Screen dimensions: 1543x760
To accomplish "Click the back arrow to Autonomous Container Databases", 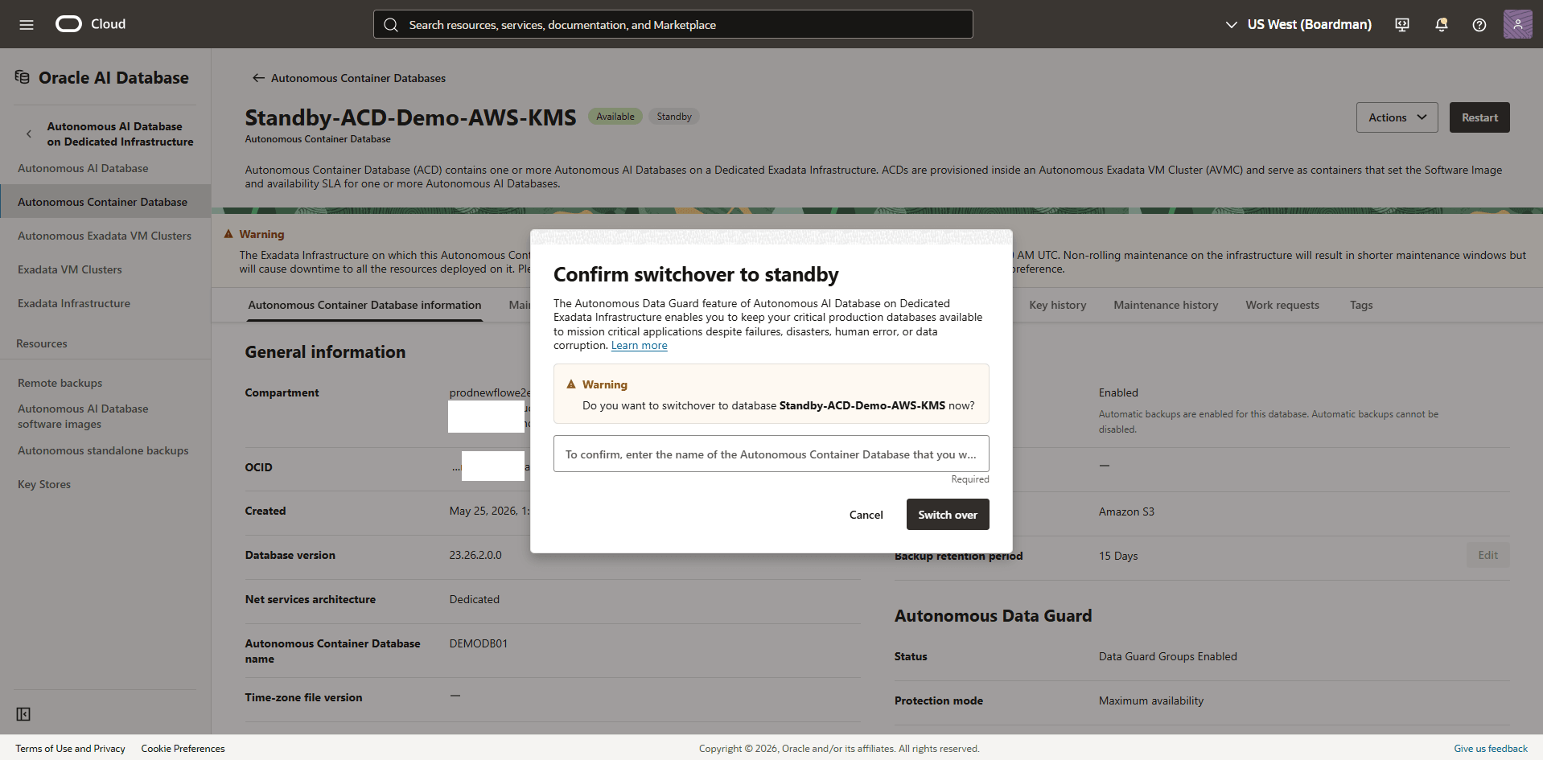I will 258,78.
